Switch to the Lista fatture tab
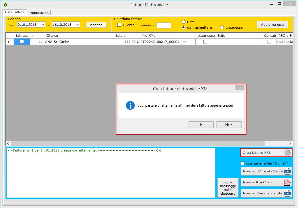Image resolution: width=298 pixels, height=208 pixels. point(15,12)
